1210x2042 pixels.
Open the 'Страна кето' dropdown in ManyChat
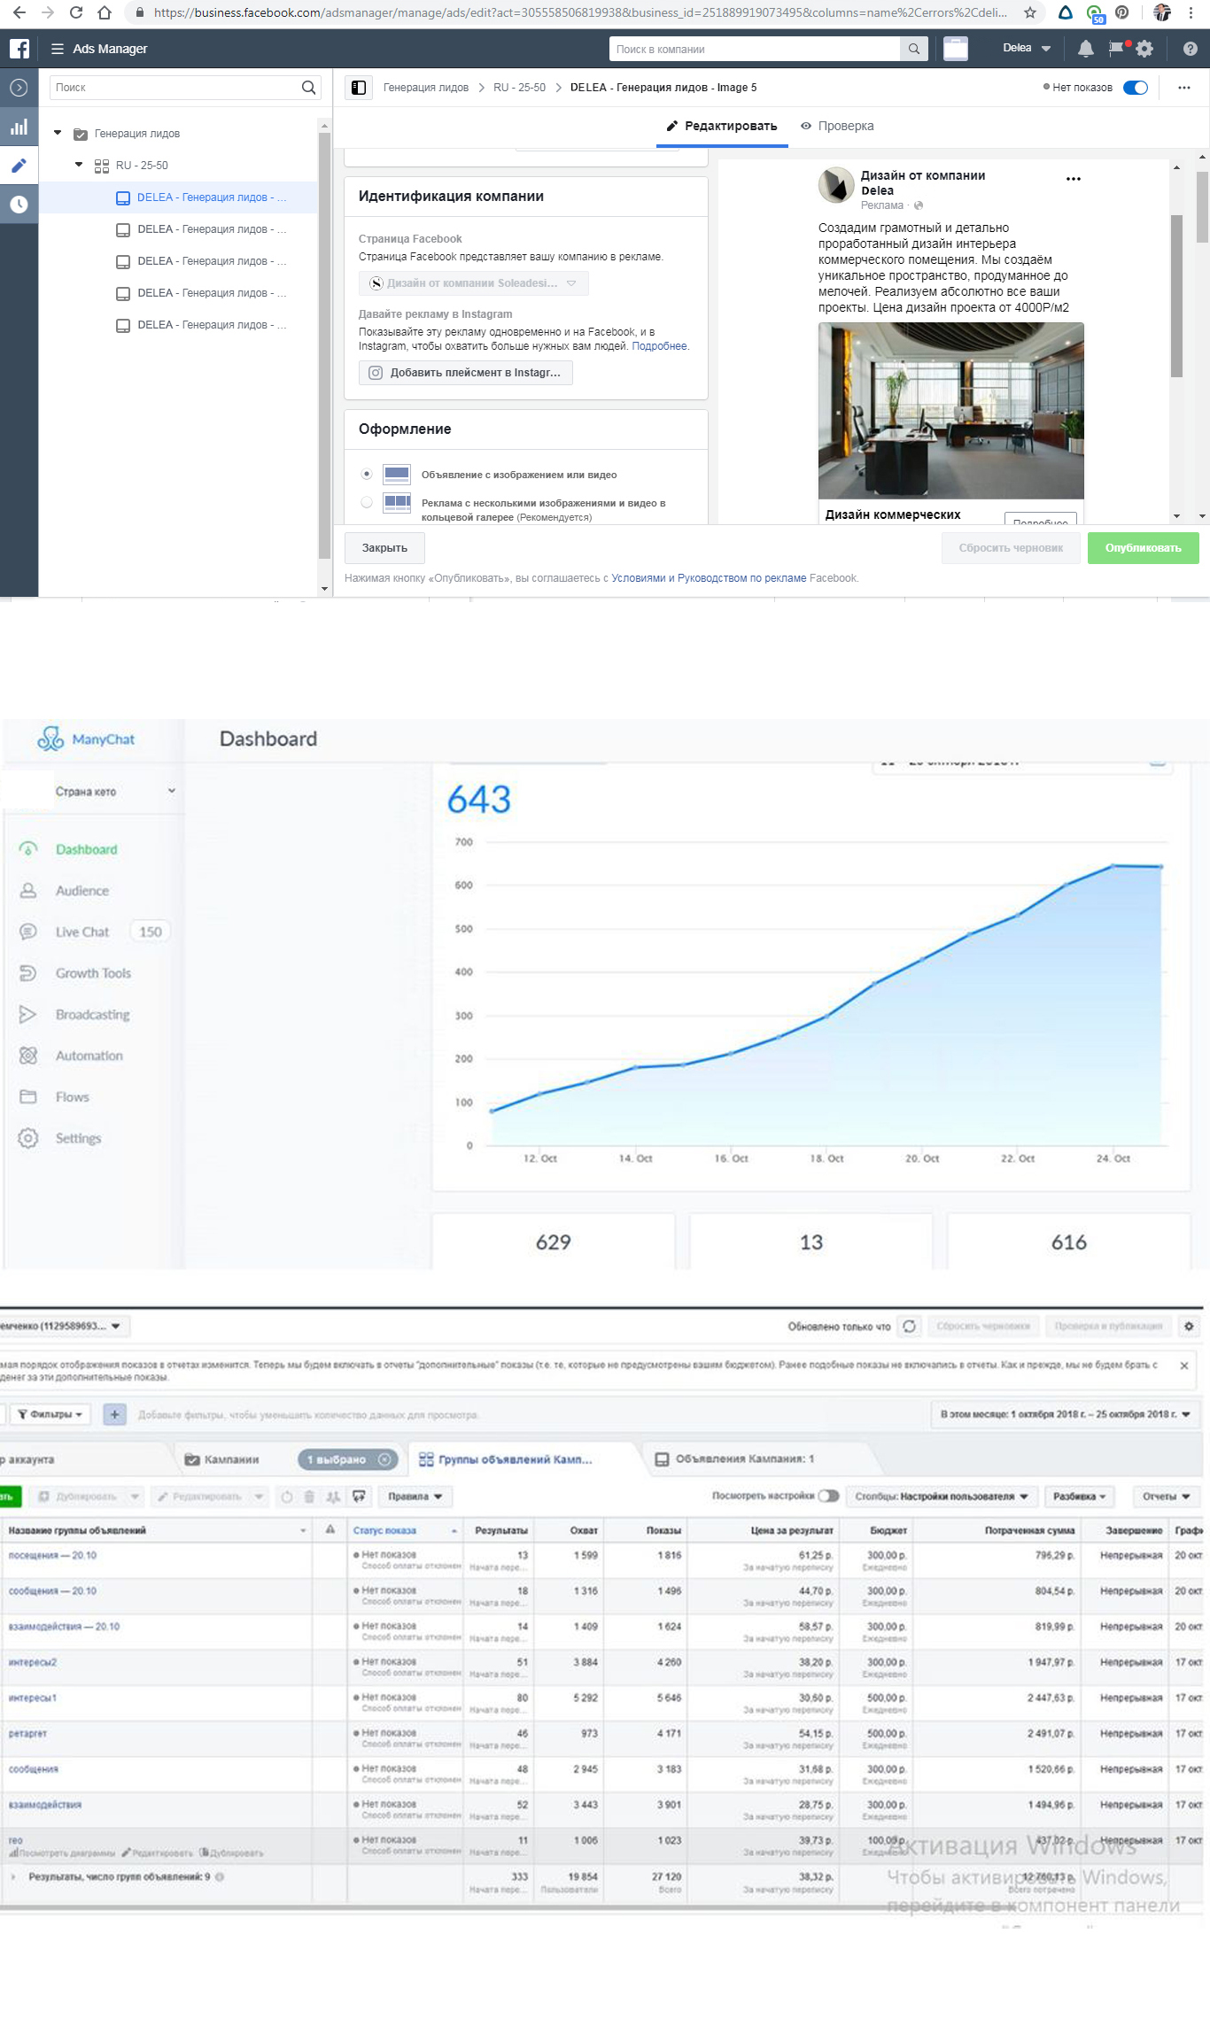point(115,792)
